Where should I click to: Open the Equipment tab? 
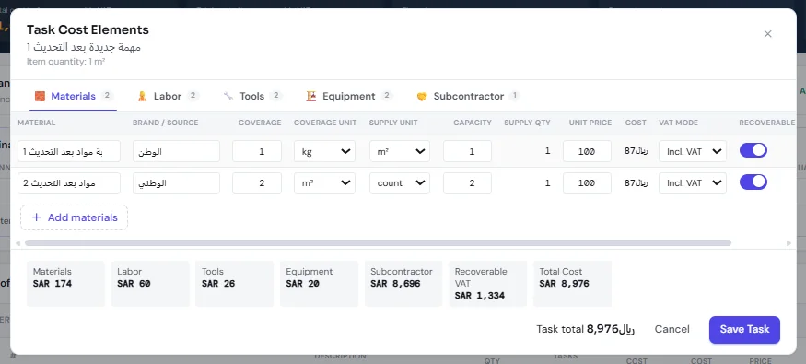coord(349,96)
